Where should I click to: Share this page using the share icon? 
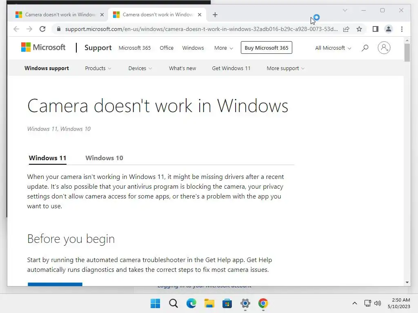[346, 29]
